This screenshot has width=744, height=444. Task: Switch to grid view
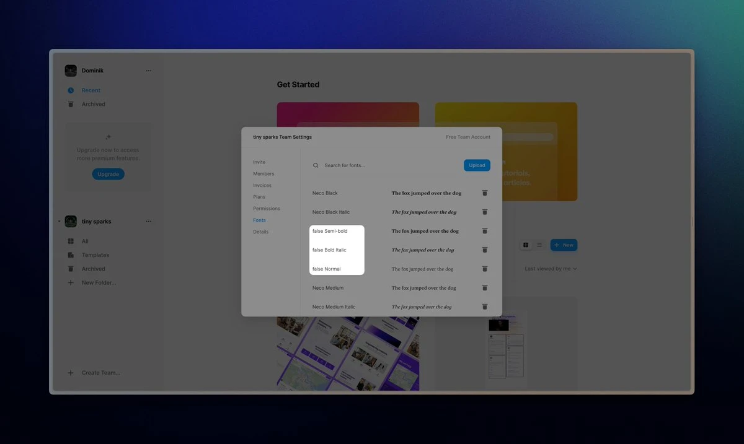526,245
